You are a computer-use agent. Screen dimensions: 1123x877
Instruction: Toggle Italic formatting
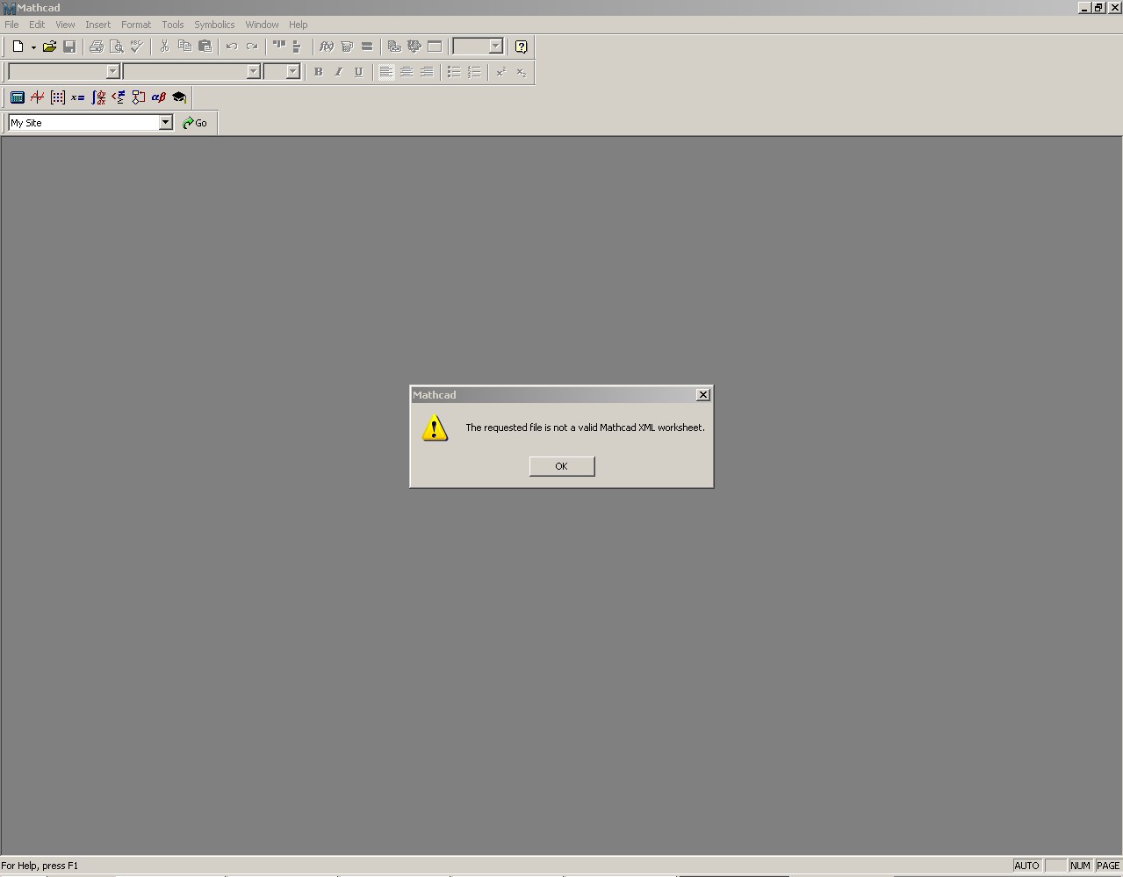(x=339, y=72)
